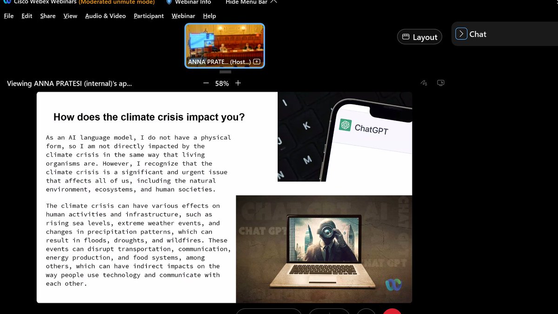558x314 pixels.
Task: Open the Edit menu
Action: tap(27, 16)
